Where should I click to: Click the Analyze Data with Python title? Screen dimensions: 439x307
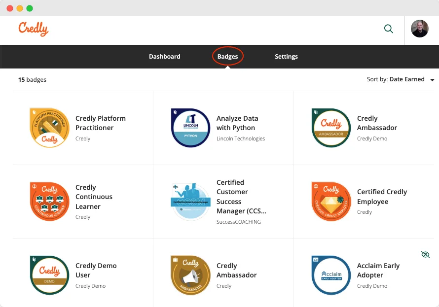(237, 123)
